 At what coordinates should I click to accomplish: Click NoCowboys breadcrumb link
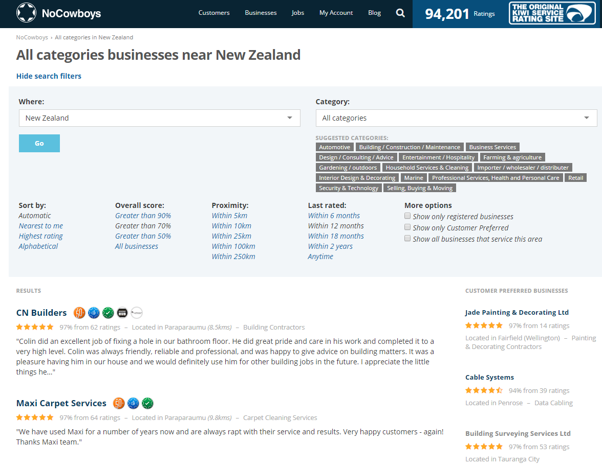click(x=32, y=37)
